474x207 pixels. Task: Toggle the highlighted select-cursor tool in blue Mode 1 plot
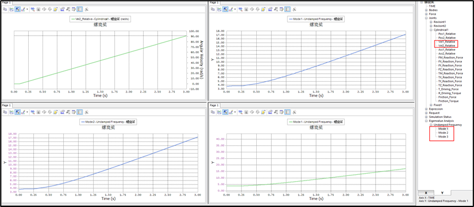tap(225, 9)
